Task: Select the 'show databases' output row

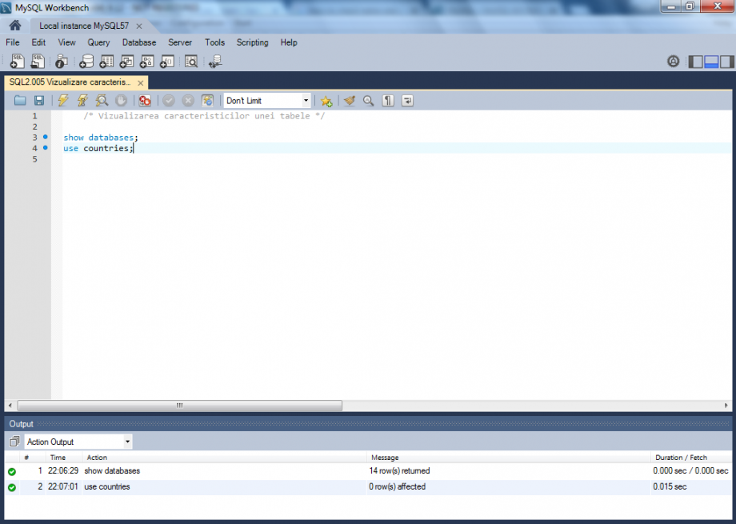Action: coord(368,471)
